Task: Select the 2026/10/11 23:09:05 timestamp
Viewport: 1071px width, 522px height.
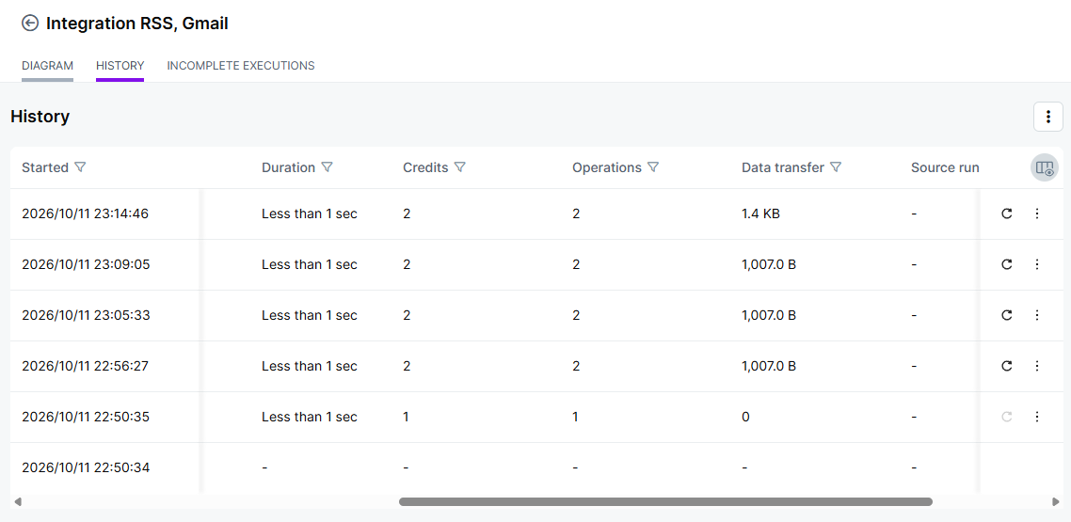Action: point(86,264)
